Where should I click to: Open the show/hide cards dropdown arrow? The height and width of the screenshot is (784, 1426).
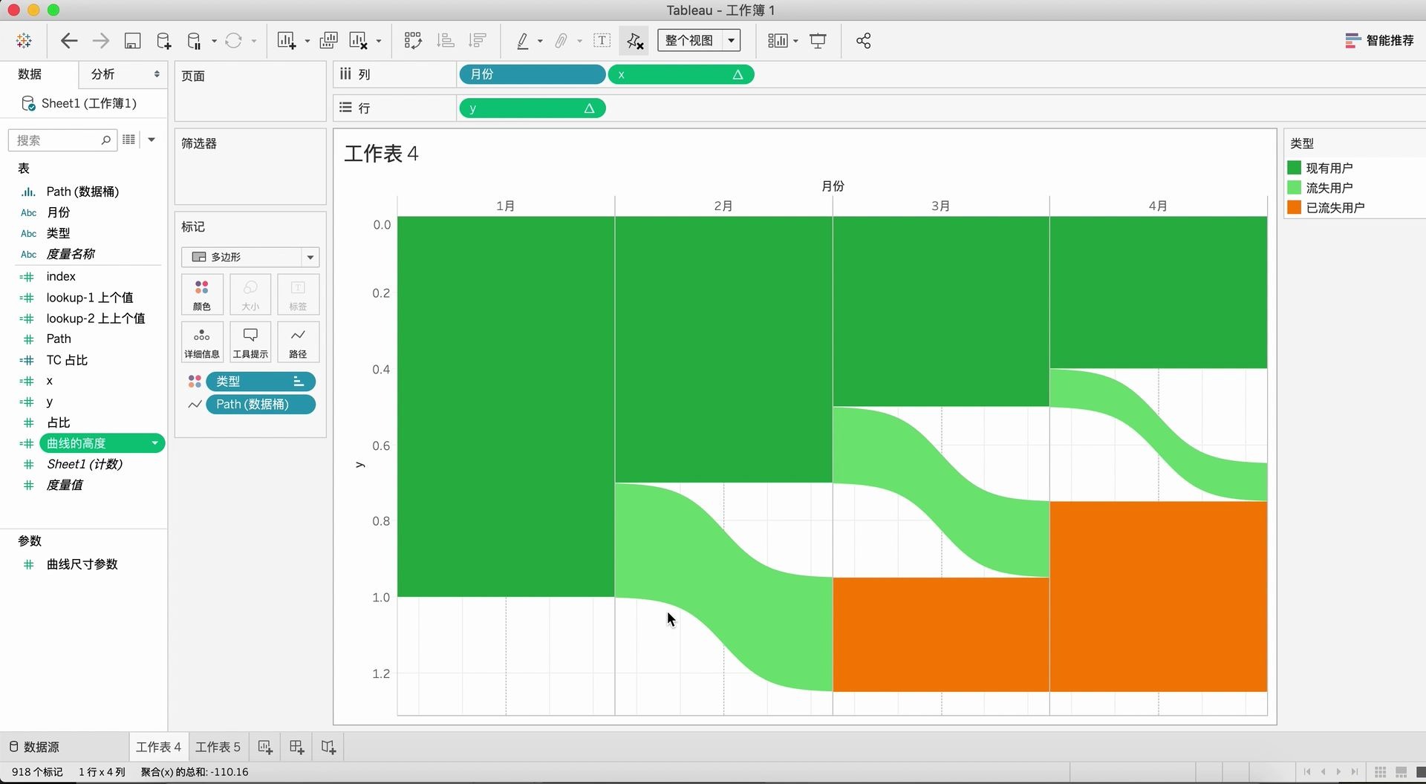coord(795,42)
